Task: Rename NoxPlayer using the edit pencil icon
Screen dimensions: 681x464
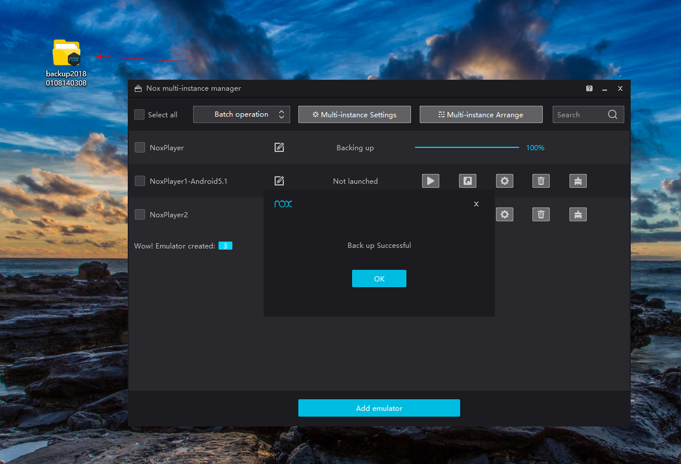Action: point(279,147)
